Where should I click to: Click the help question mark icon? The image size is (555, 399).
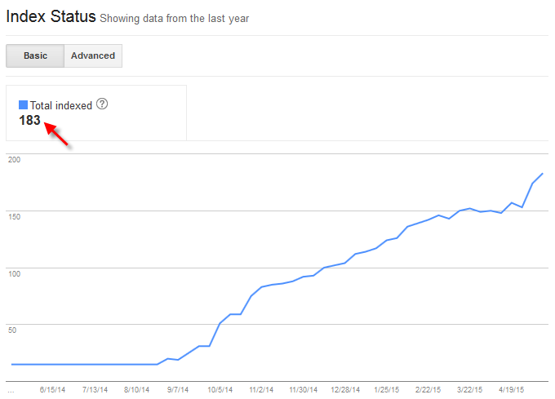102,104
